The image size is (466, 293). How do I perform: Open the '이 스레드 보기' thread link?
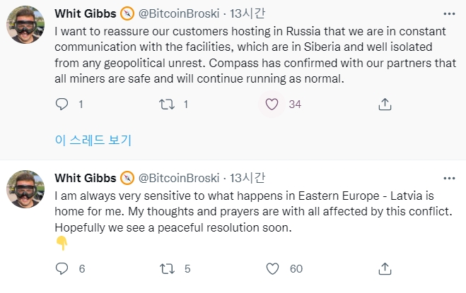click(x=93, y=140)
